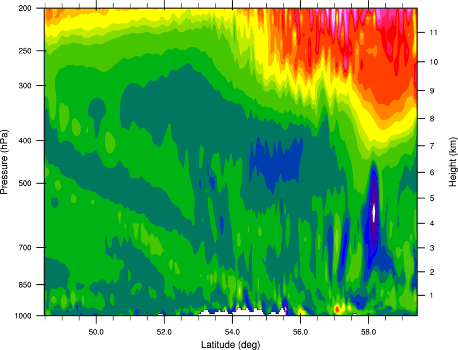Click the 250 pressure axis label
The image size is (458, 350).
[x=25, y=51]
